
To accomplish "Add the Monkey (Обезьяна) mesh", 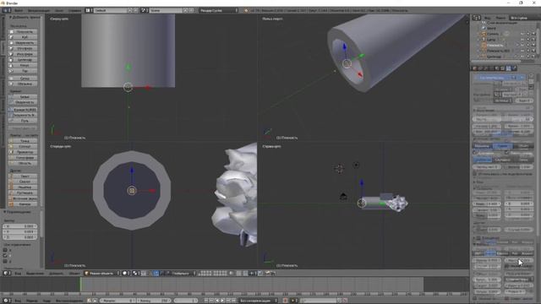I will 24,84.
